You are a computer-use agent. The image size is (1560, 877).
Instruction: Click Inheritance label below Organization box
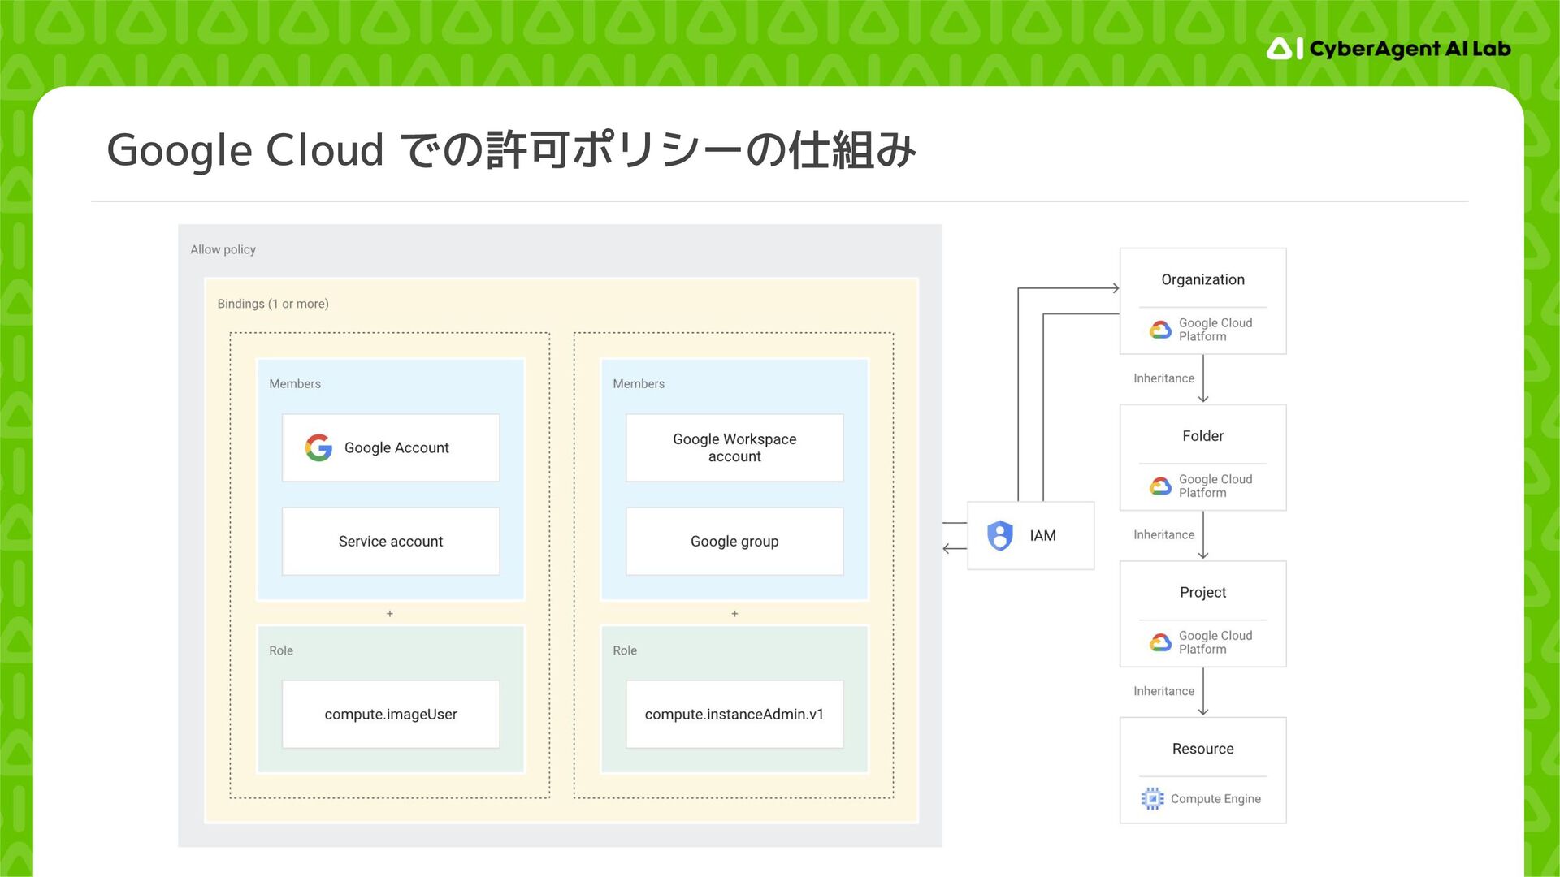click(x=1163, y=378)
